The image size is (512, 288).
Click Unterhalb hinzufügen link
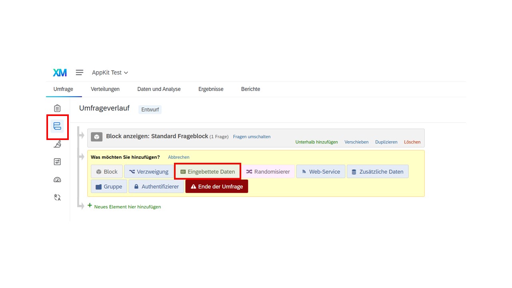316,142
